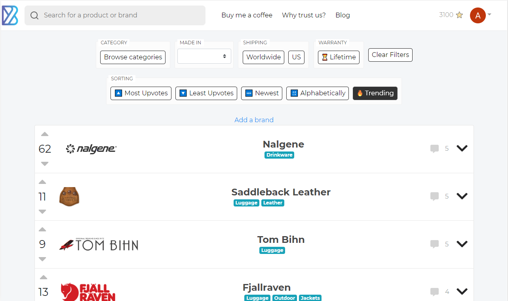Expand the Tom Bihn row chevron
The width and height of the screenshot is (508, 301).
tap(462, 244)
